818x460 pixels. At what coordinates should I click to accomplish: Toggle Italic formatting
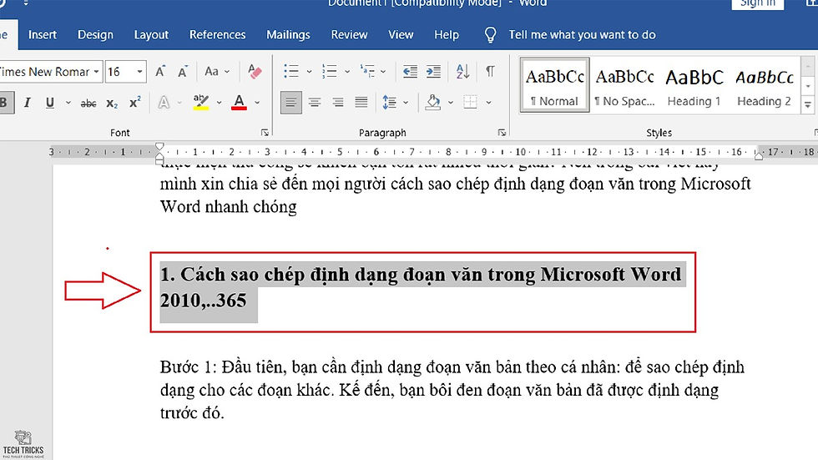(x=27, y=103)
